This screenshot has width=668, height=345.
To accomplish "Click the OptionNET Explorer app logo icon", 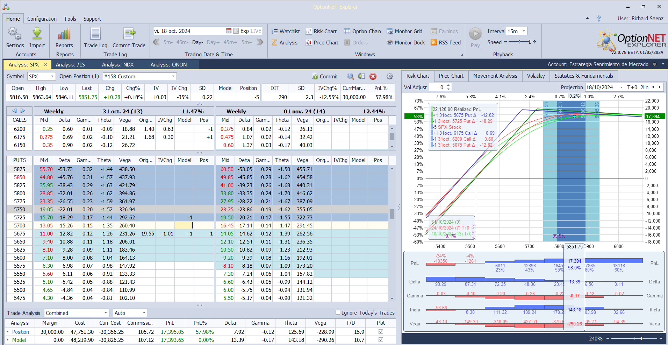I will [6, 7].
